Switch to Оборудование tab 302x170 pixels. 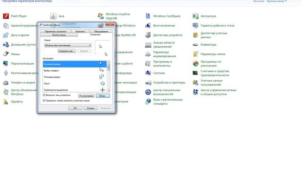click(x=101, y=31)
